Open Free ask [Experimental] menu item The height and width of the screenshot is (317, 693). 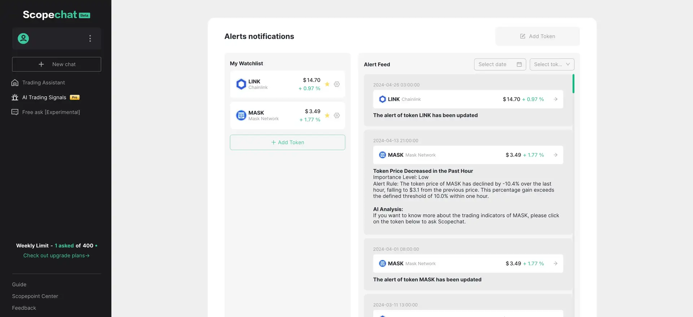(x=51, y=112)
